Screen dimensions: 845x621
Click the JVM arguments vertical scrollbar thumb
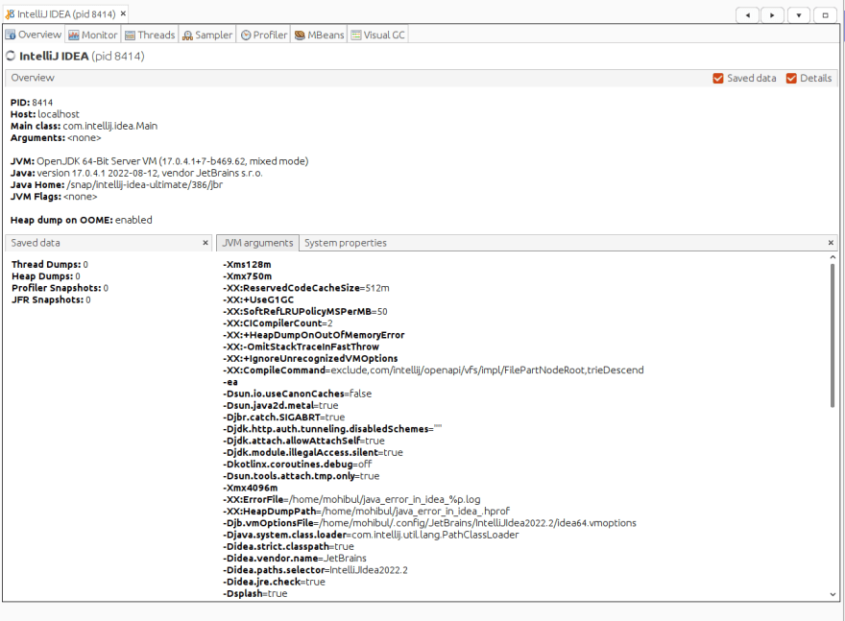tap(833, 335)
